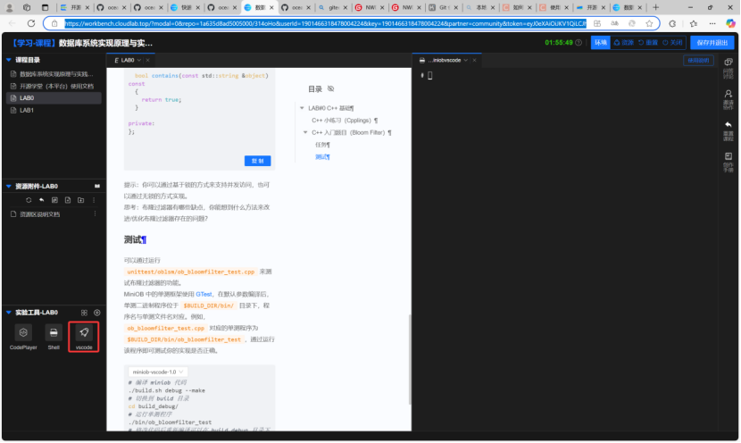Viewport: 741px width, 443px height.
Task: Open LAB0 in course directory
Action: point(54,98)
